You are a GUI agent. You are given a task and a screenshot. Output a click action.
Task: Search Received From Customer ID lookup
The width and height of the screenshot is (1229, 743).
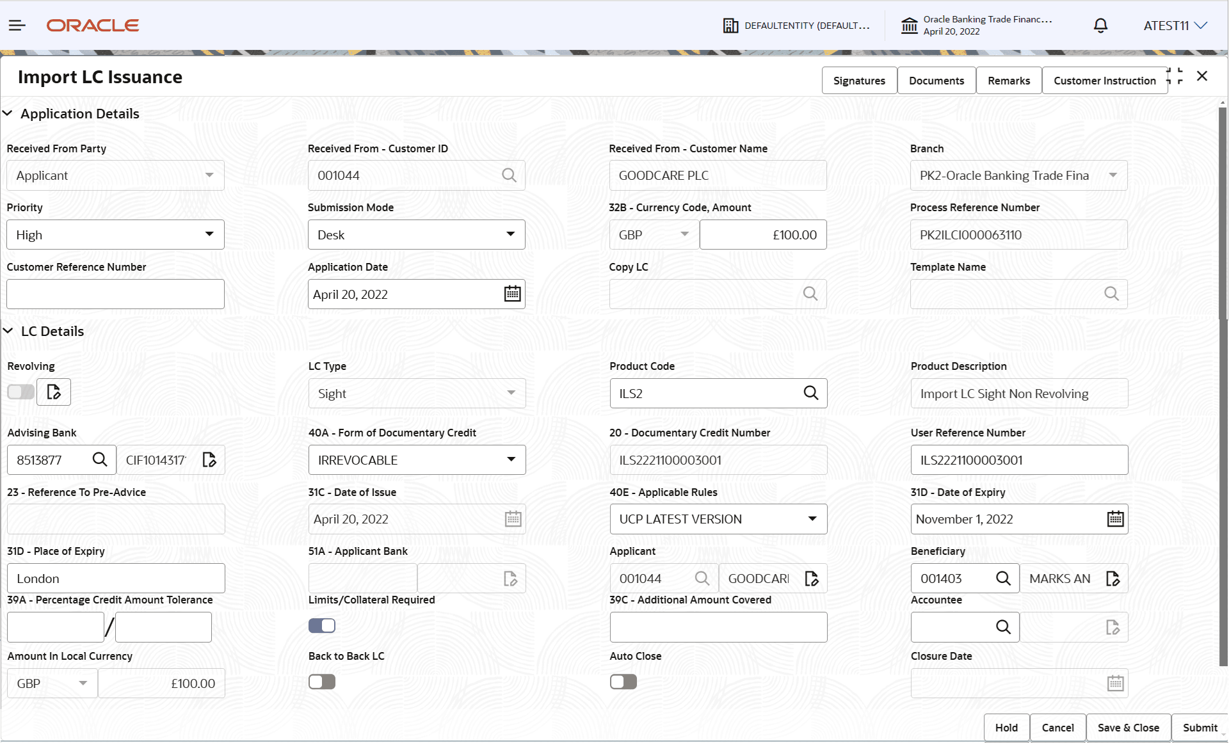point(509,175)
